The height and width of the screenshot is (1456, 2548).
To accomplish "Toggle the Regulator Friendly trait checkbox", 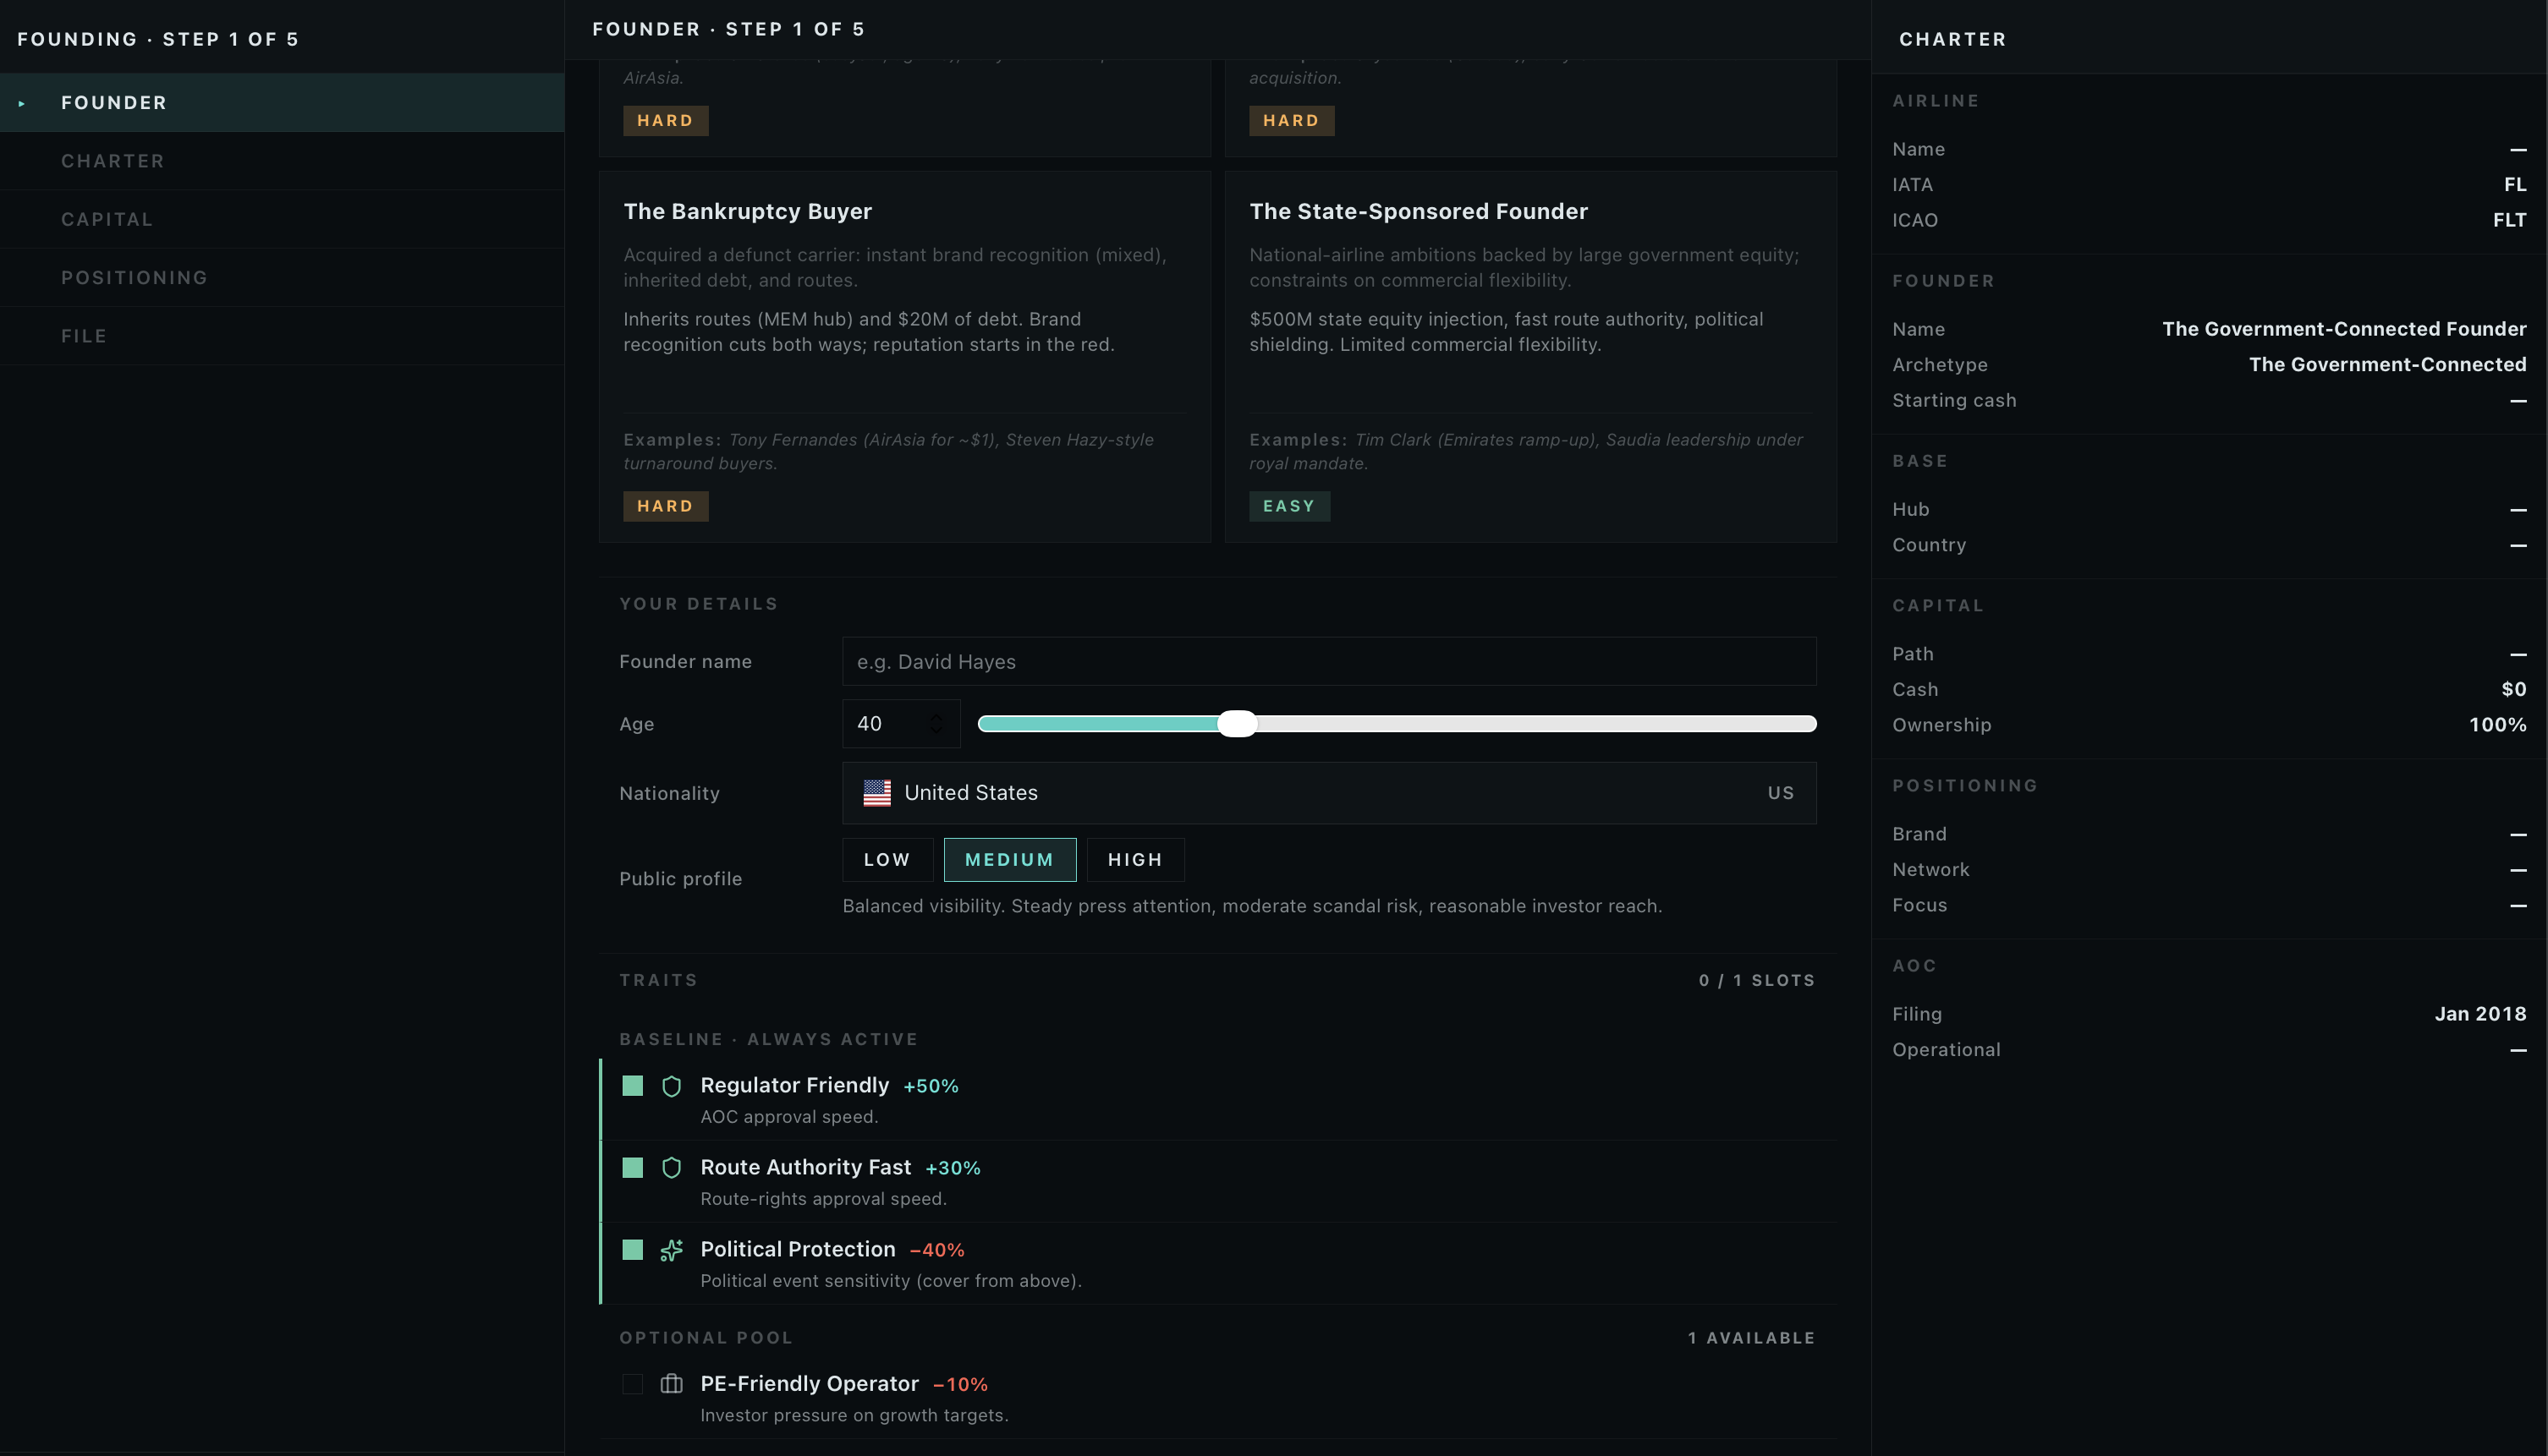I will (632, 1086).
